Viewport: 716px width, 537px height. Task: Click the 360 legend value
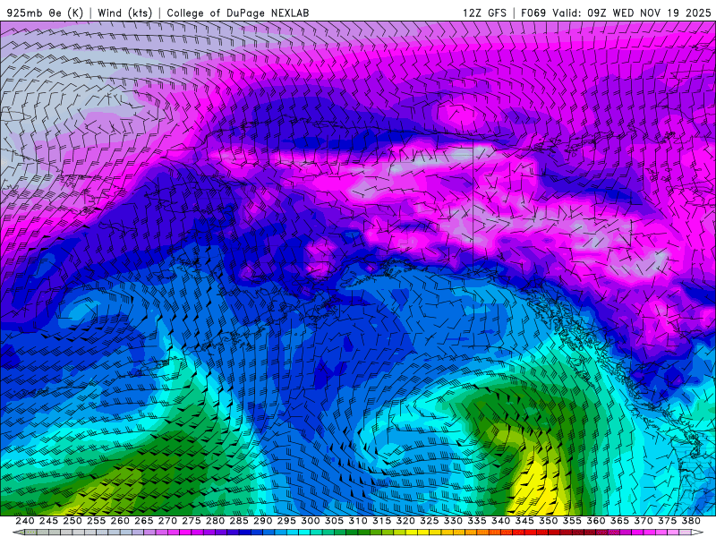596,521
